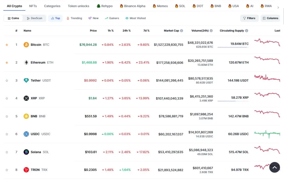This screenshot has height=180, width=284.
Task: Click the Bitcoin coin logo icon
Action: click(26, 45)
